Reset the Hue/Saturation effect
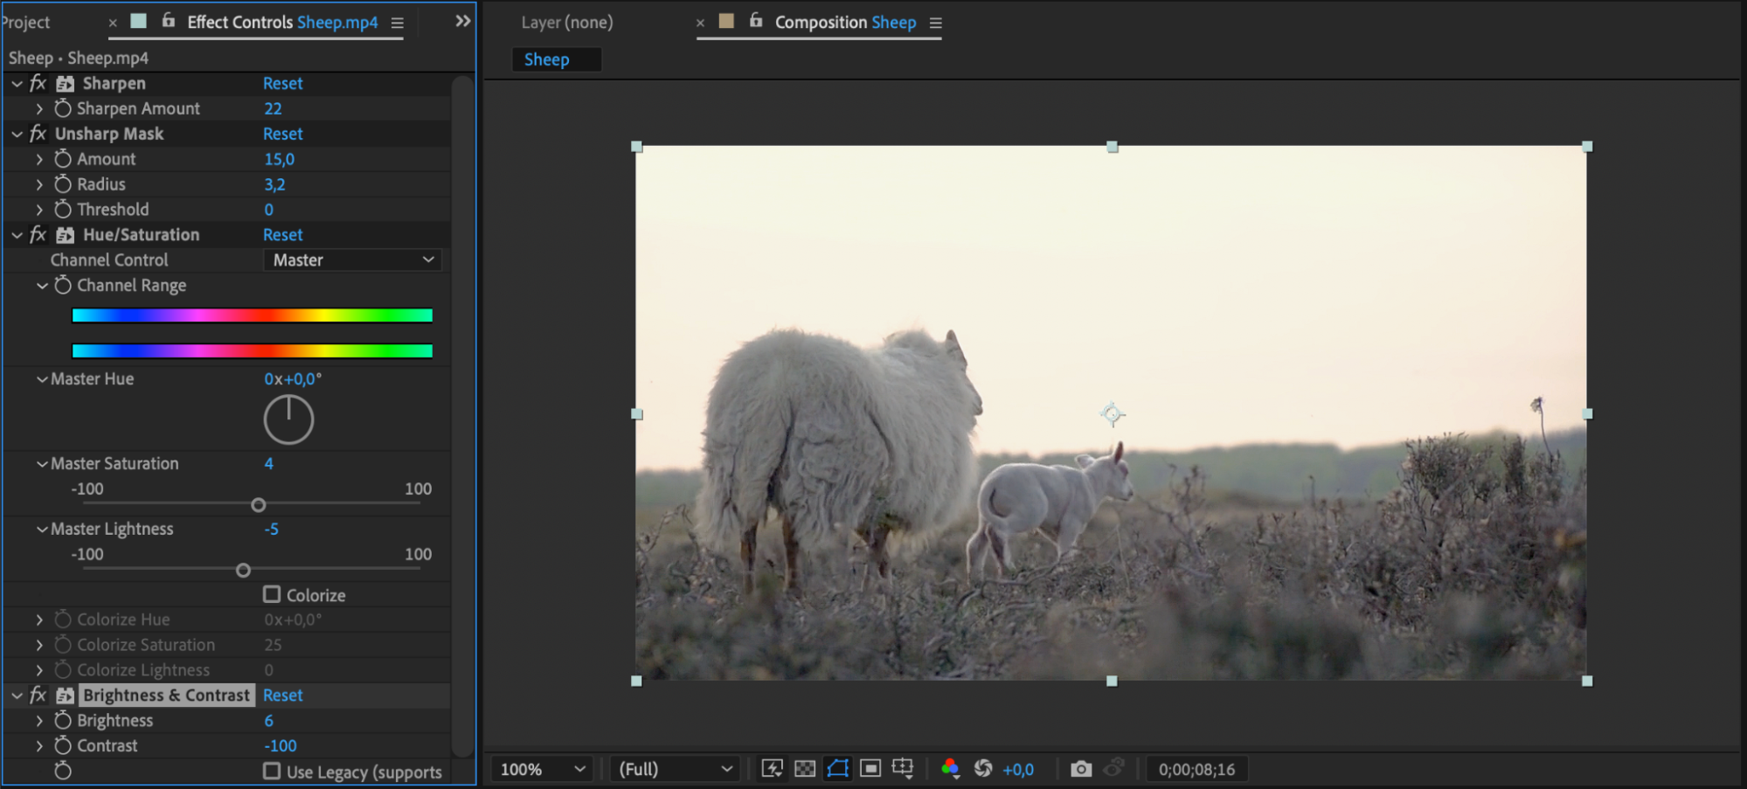1747x789 pixels. (x=282, y=235)
